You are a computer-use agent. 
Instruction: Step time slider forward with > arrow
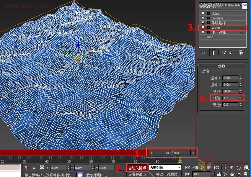tap(193, 153)
